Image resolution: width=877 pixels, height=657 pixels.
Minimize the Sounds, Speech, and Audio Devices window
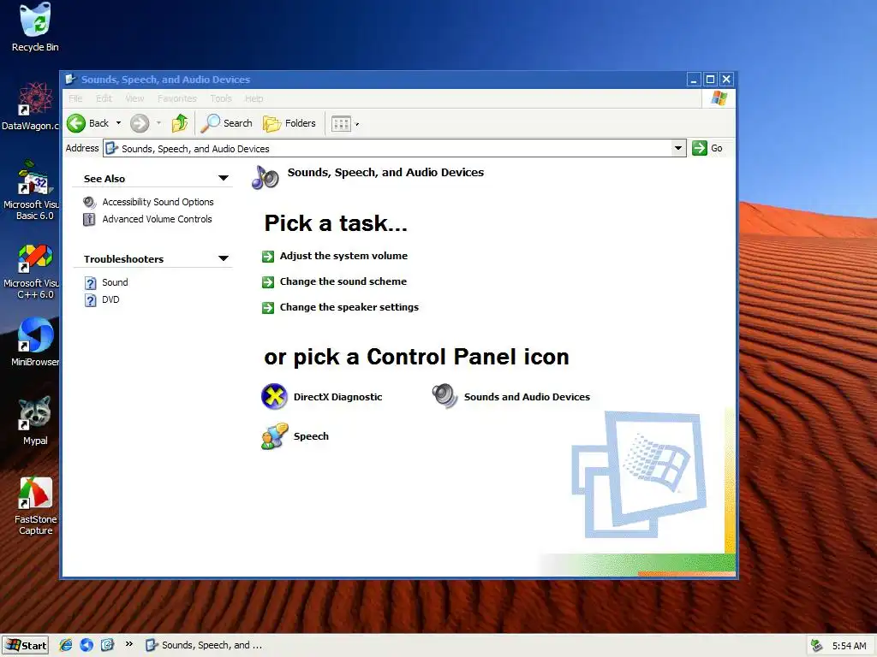(x=694, y=80)
